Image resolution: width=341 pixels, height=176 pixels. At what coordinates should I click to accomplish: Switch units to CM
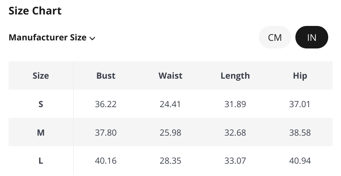(x=275, y=37)
